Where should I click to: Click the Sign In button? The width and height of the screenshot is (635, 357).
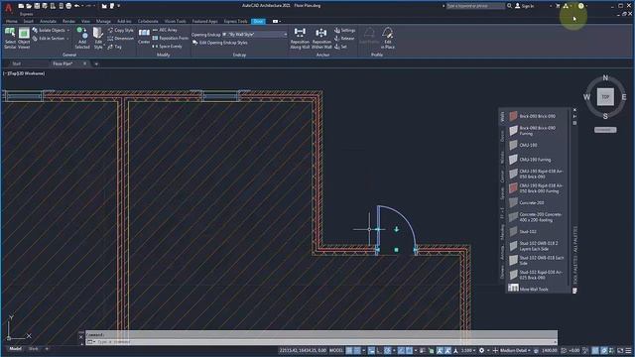(525, 6)
